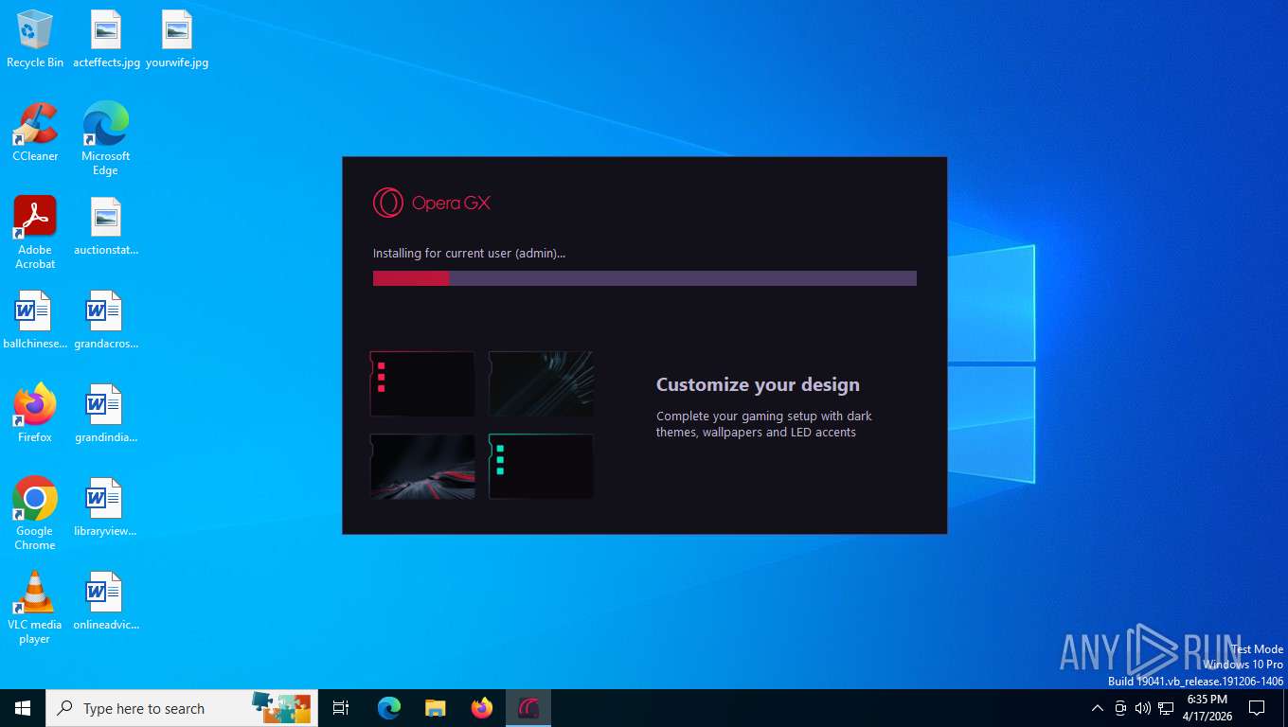Image resolution: width=1288 pixels, height=727 pixels.
Task: Select the grandacros Word document icon
Action: (106, 320)
